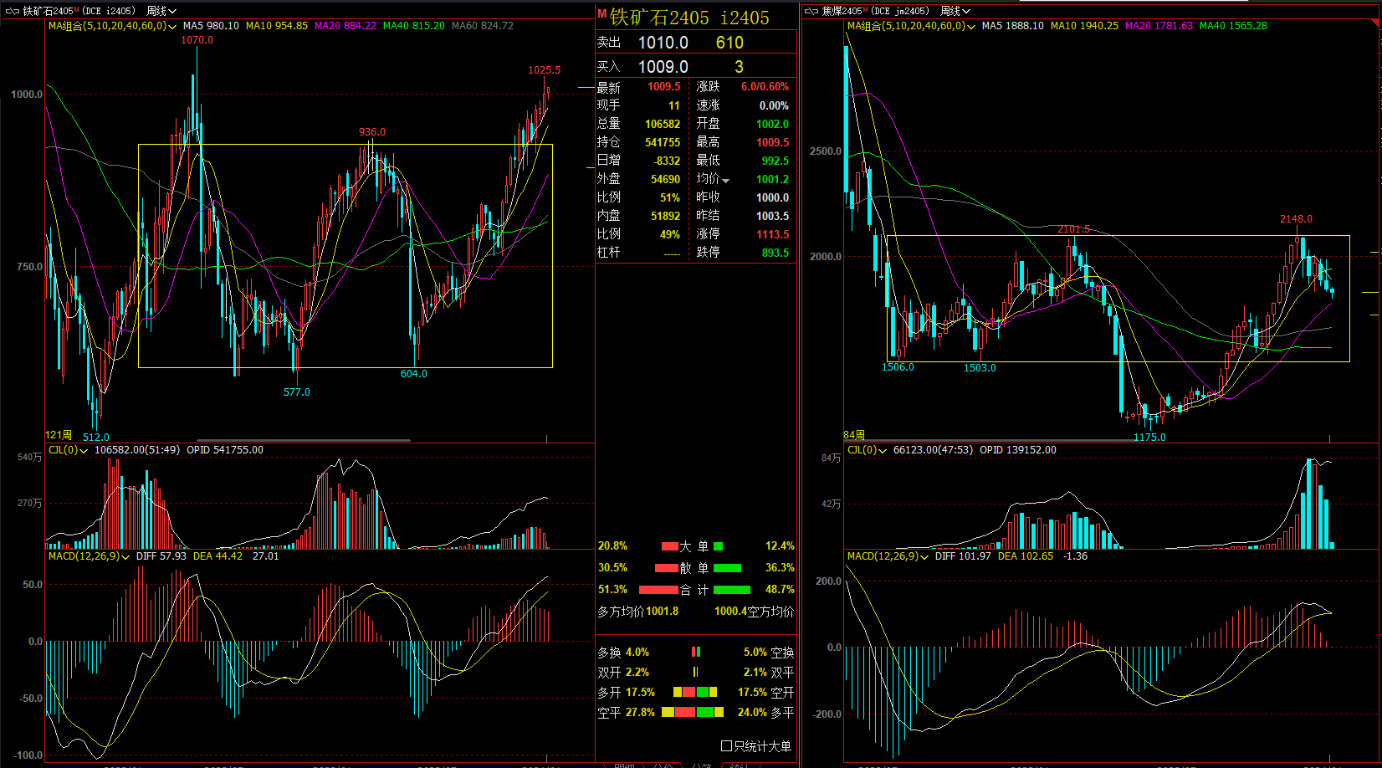The height and width of the screenshot is (768, 1382).
Task: Open 周线 period dropdown on coking coal chart
Action: pos(955,11)
